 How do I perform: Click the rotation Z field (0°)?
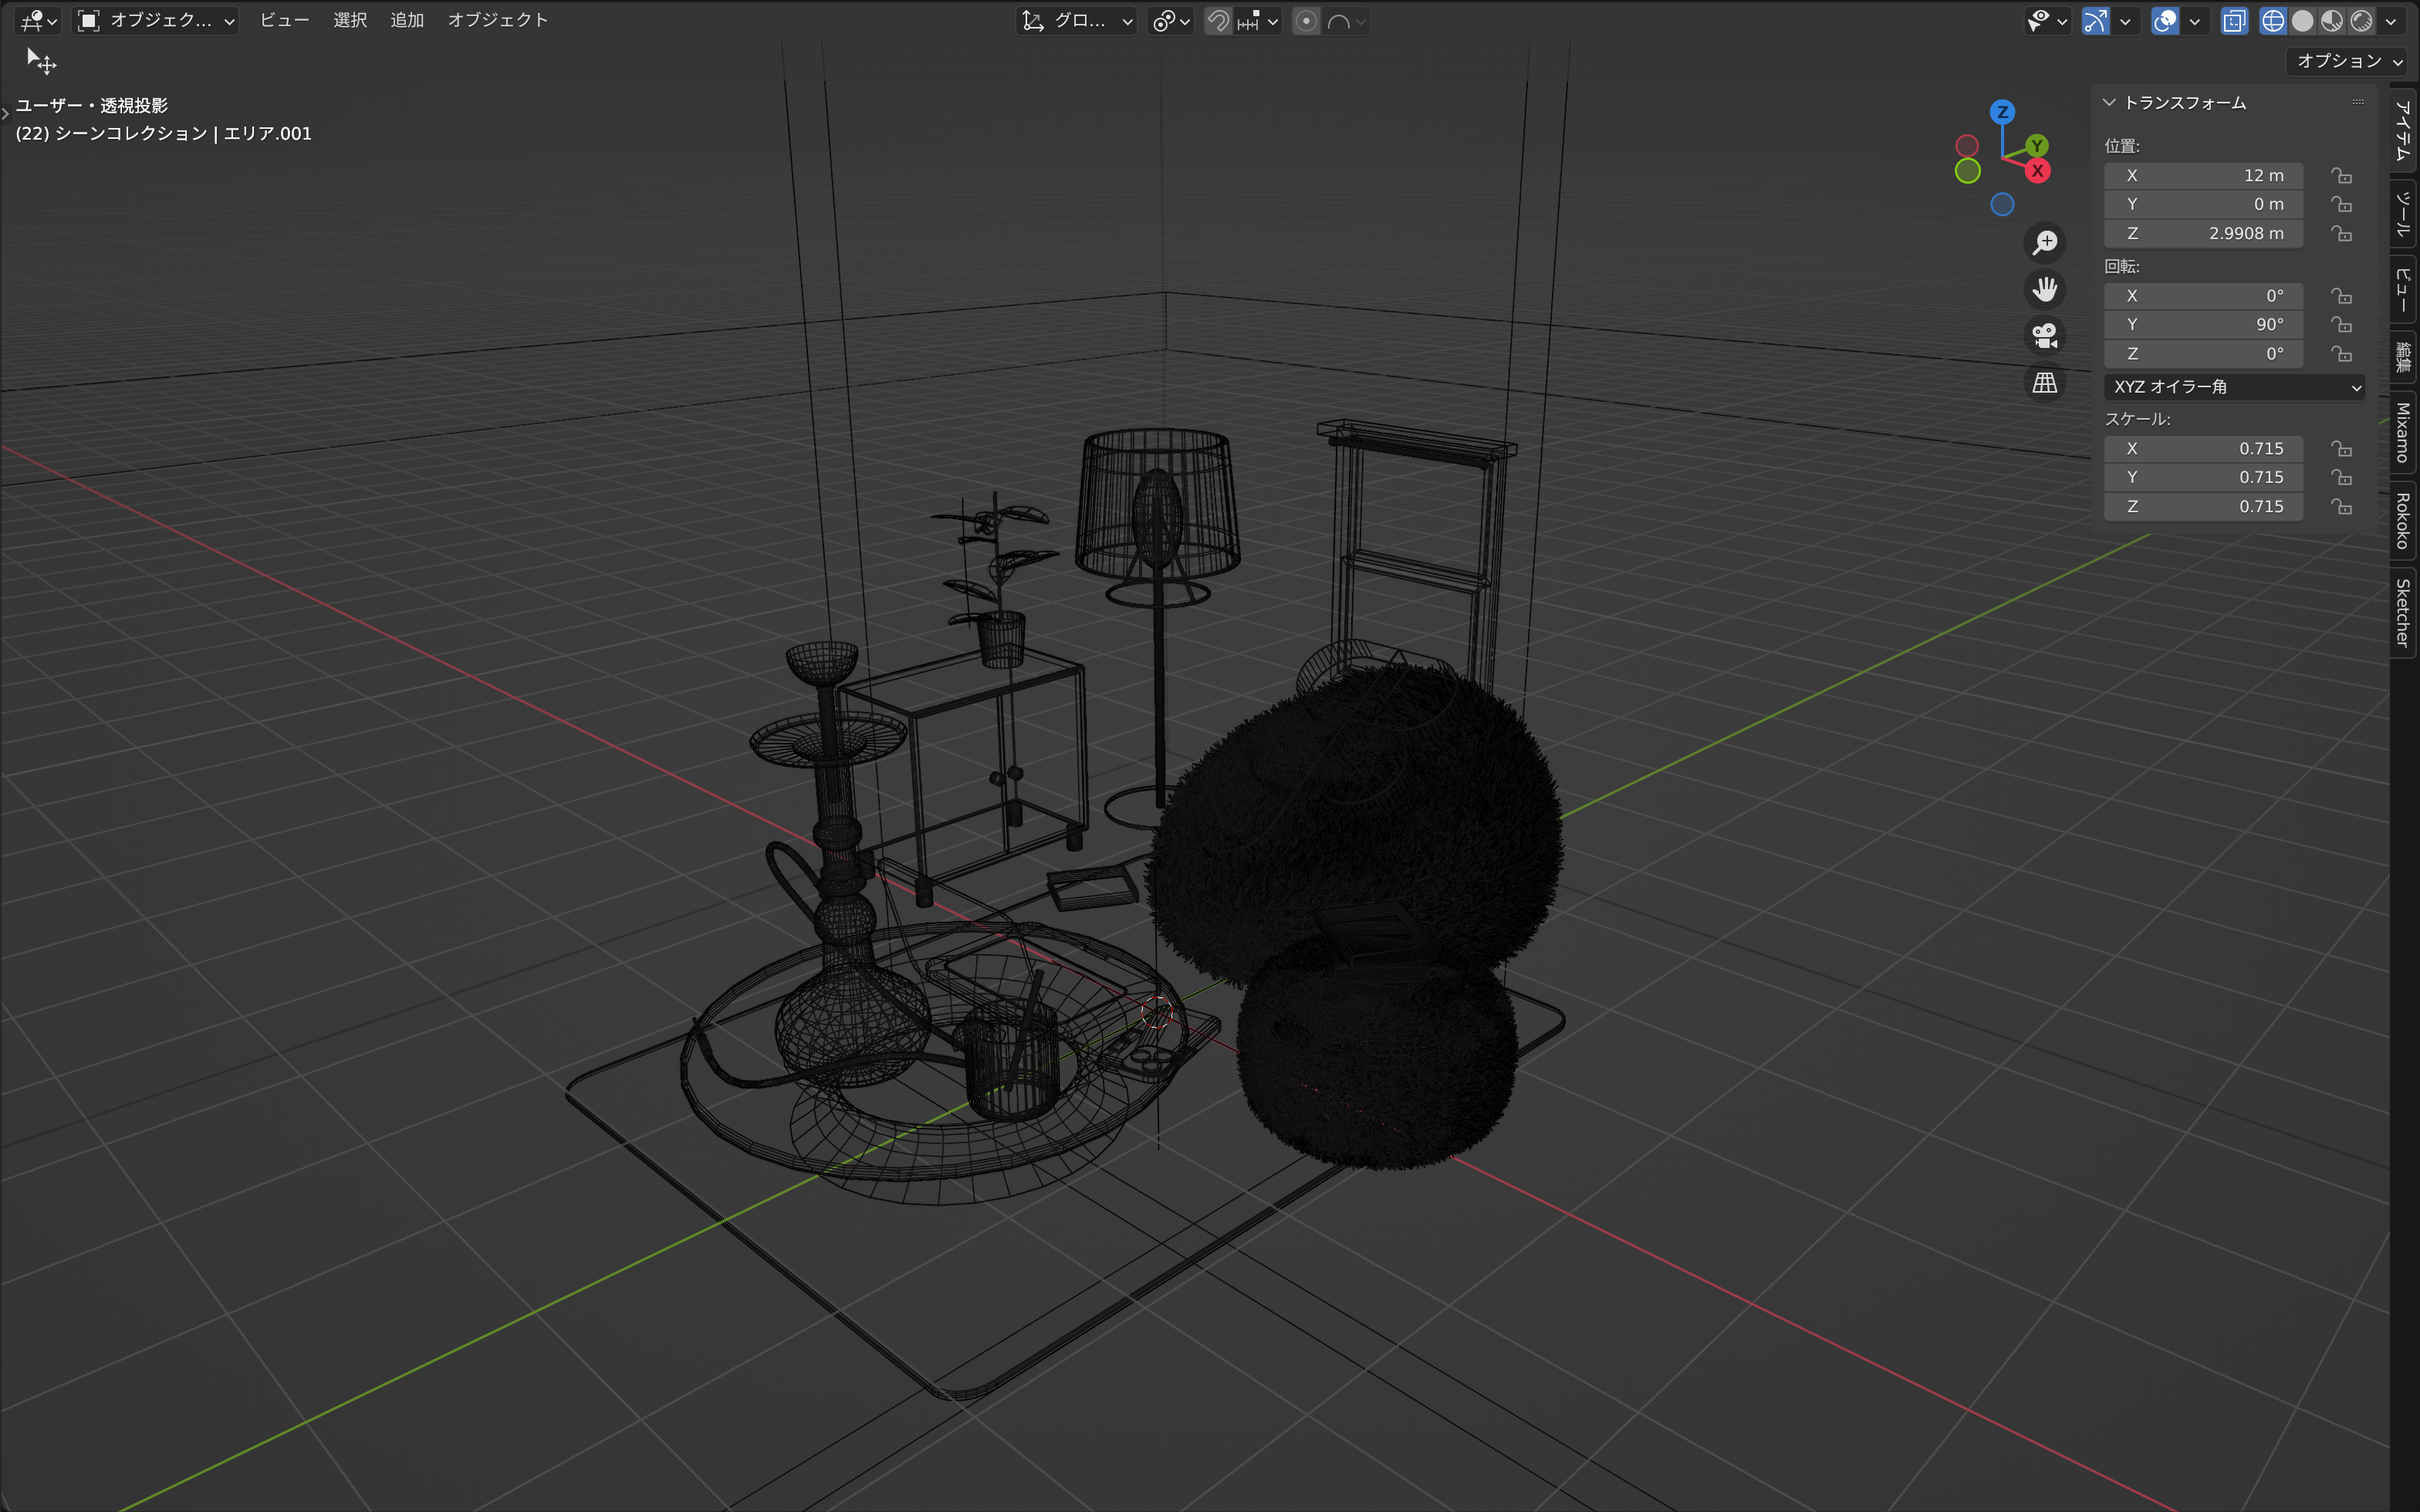2203,353
